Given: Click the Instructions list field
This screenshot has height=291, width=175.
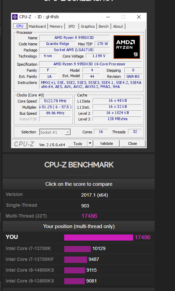Looking at the screenshot, I should click(x=91, y=85).
